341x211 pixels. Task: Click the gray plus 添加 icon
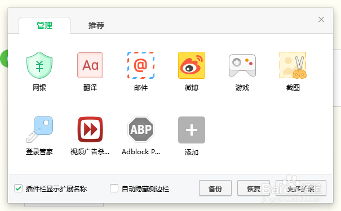pyautogui.click(x=192, y=130)
